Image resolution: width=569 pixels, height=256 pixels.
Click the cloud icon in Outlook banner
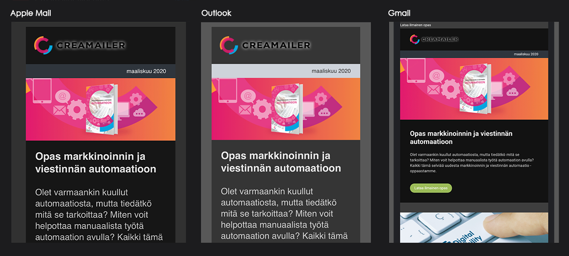point(325,112)
